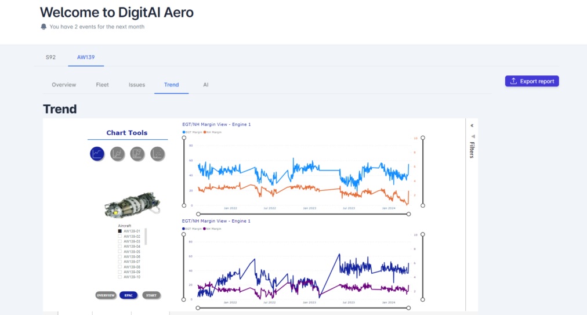The width and height of the screenshot is (587, 315).
Task: Click the purple NH Margin legend in the bottom chart
Action: pos(212,229)
